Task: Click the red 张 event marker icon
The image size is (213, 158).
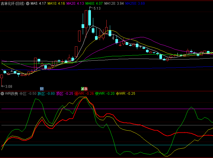Action: tap(86, 88)
